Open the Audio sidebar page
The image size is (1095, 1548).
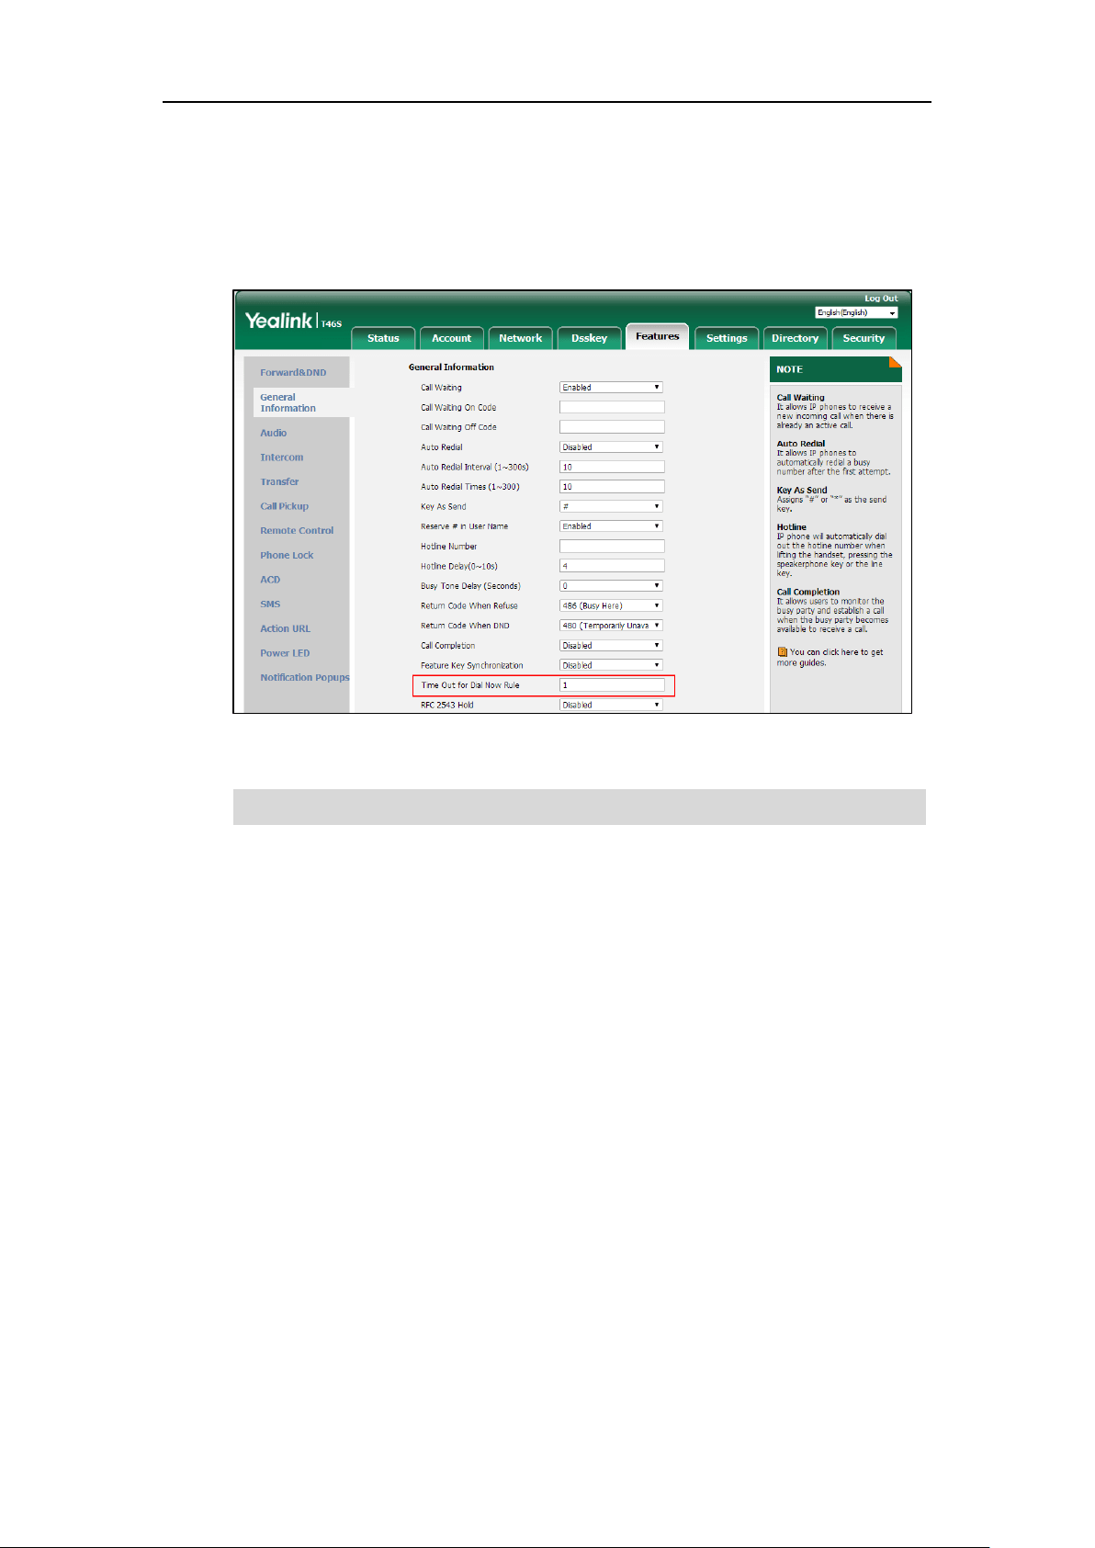pos(273,433)
